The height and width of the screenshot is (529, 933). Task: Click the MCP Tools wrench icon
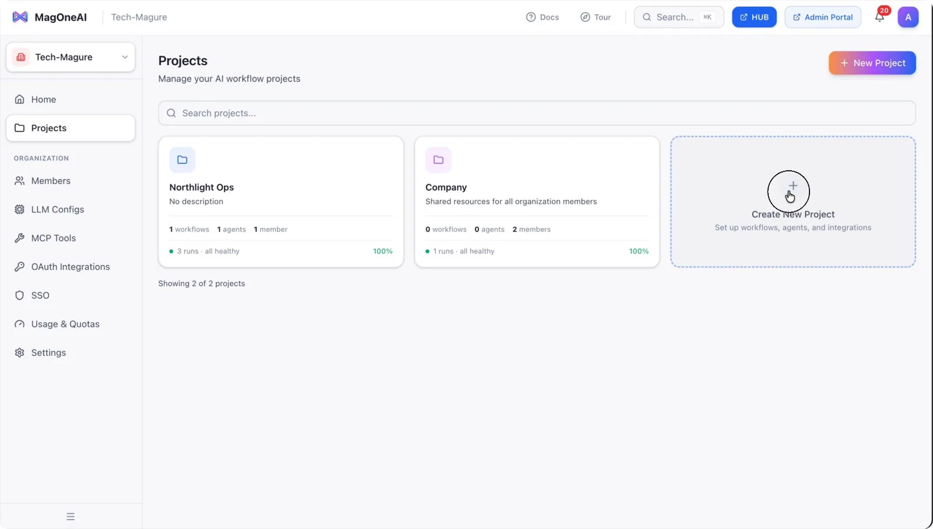[19, 238]
